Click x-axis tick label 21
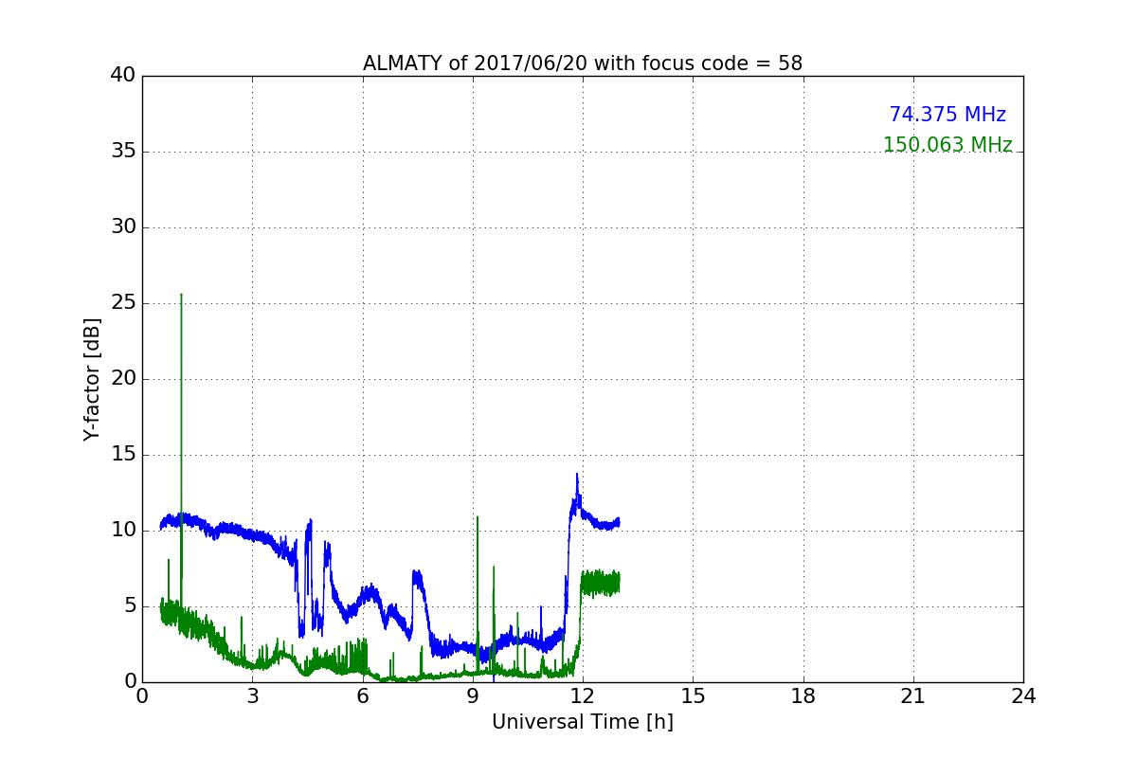This screenshot has width=1137, height=758. pyautogui.click(x=913, y=696)
